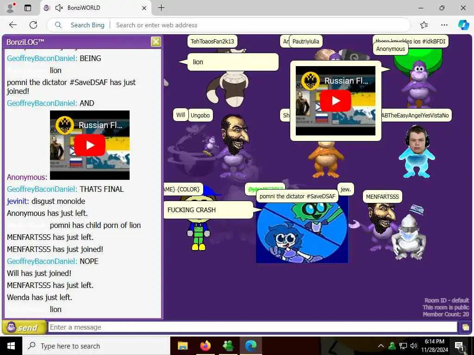The width and height of the screenshot is (474, 355).
Task: Click the pomni the dictator #SaveDSAF tag
Action: point(298,196)
